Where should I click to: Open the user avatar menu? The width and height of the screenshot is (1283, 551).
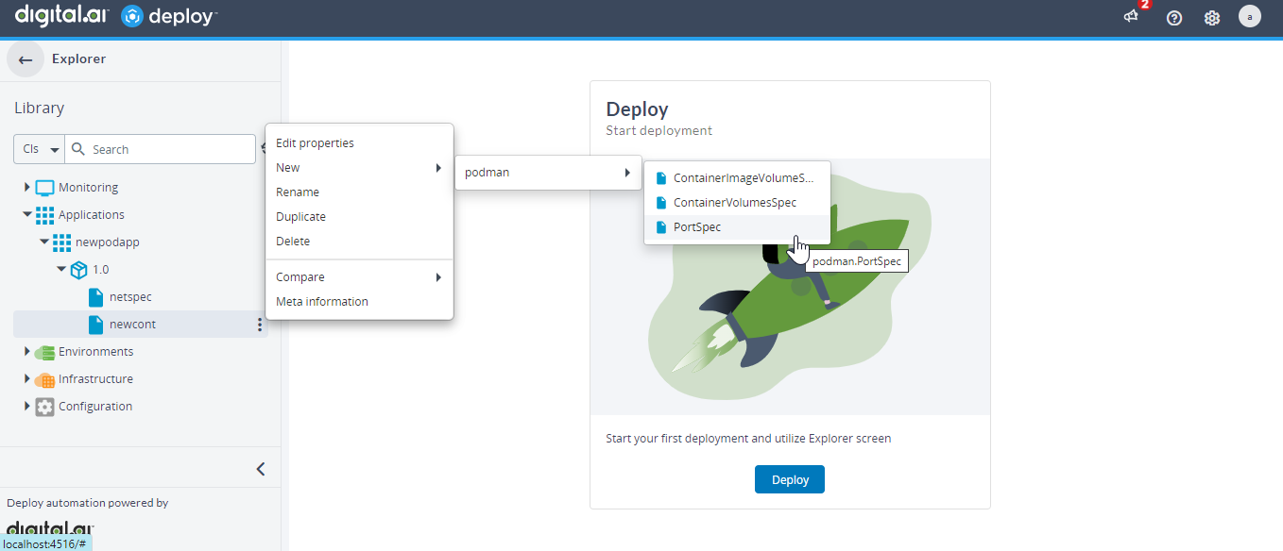click(x=1250, y=16)
